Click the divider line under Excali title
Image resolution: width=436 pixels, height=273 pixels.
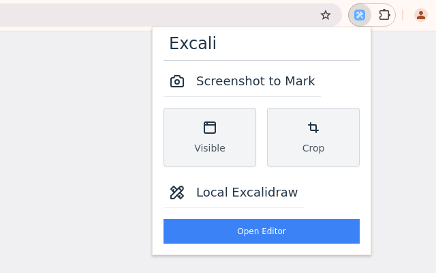pos(262,60)
